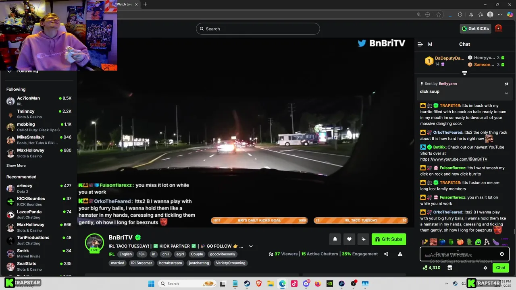This screenshot has width=516, height=290.
Task: Expand the stream title dropdown chevron
Action: pos(251,246)
